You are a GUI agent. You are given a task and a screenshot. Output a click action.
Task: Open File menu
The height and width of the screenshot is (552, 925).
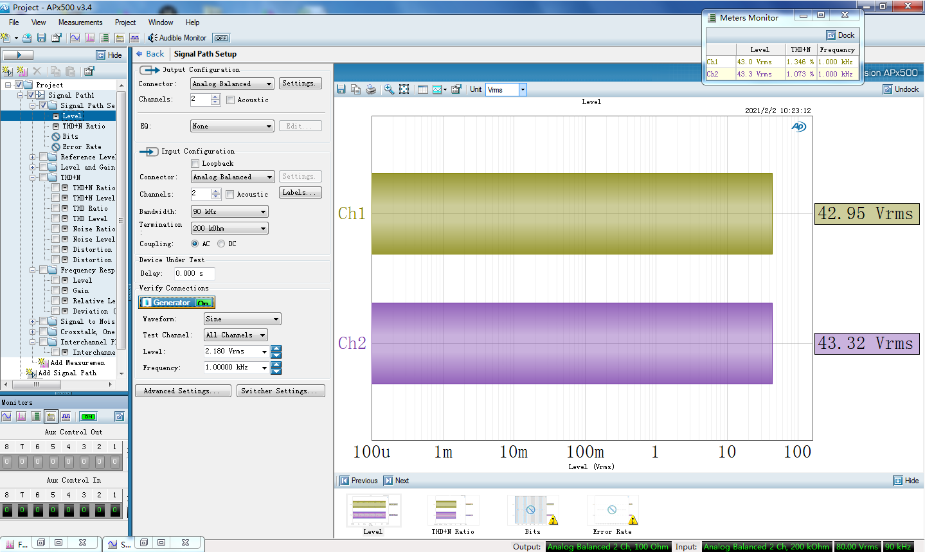point(14,22)
